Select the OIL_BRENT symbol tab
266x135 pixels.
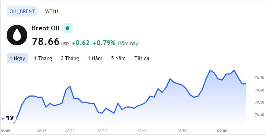point(22,11)
